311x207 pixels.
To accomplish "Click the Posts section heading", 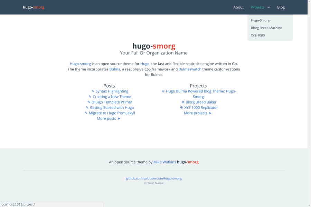I will [109, 86].
